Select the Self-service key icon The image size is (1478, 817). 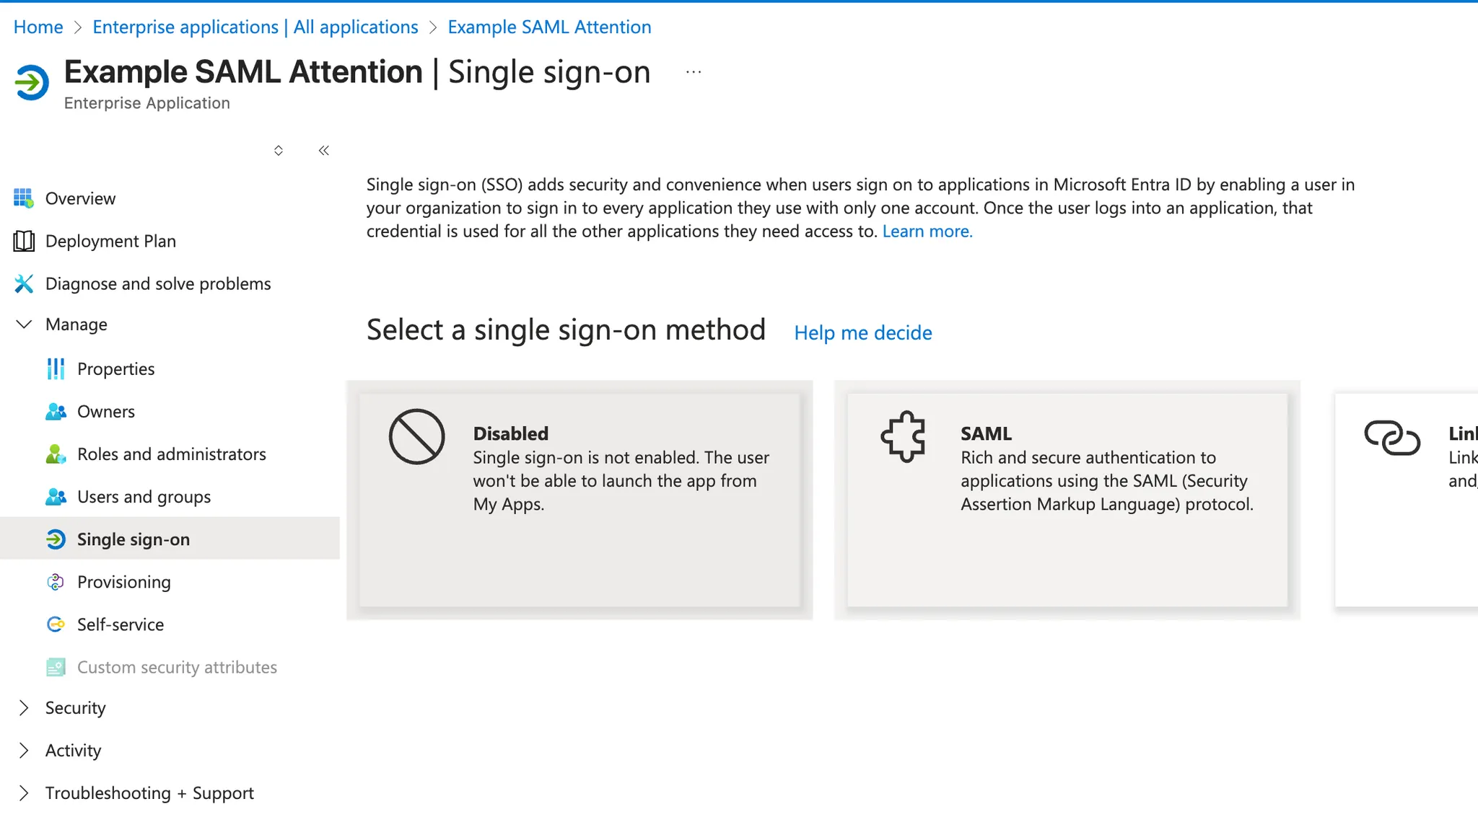coord(56,624)
